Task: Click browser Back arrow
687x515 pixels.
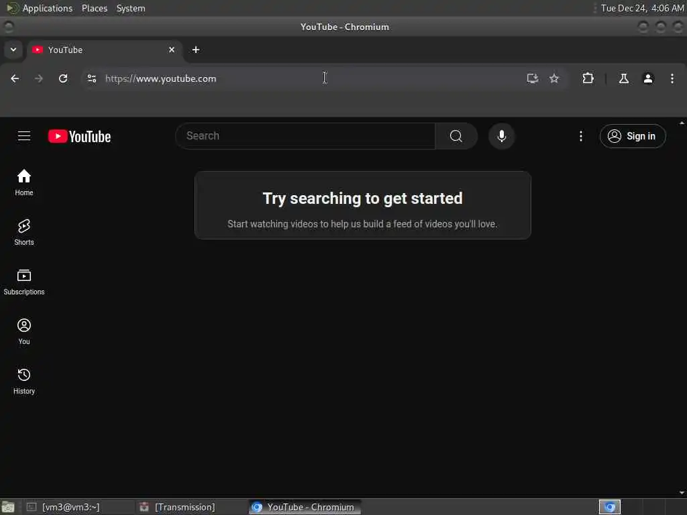Action: click(x=15, y=78)
